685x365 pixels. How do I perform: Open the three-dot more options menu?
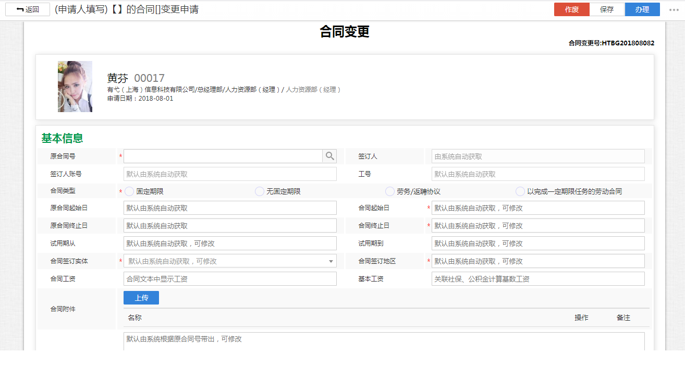[x=674, y=9]
